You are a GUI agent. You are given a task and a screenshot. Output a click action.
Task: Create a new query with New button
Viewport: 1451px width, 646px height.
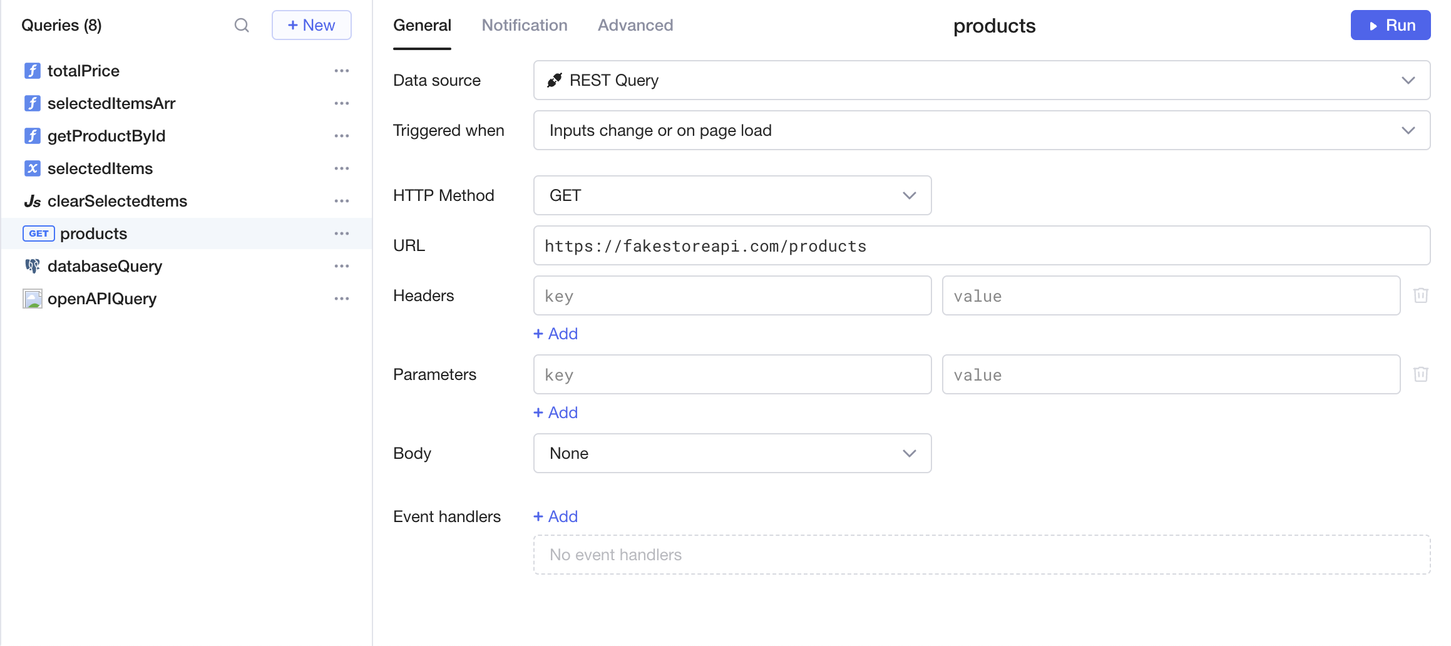pos(311,25)
